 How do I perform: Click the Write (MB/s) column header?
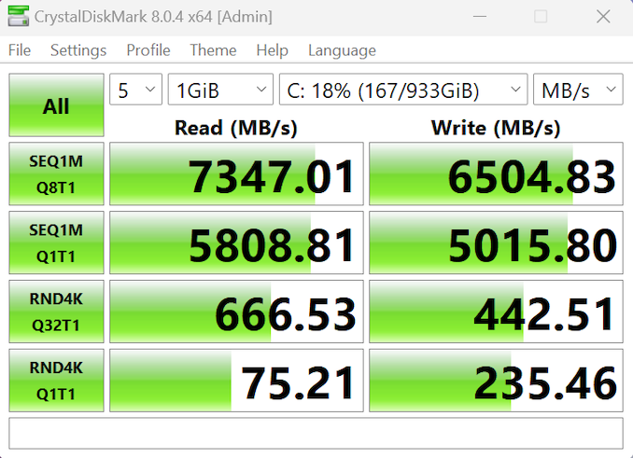pyautogui.click(x=496, y=128)
